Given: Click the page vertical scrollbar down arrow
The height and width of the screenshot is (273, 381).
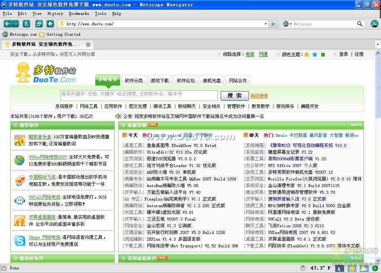Looking at the screenshot, I should click(378, 261).
